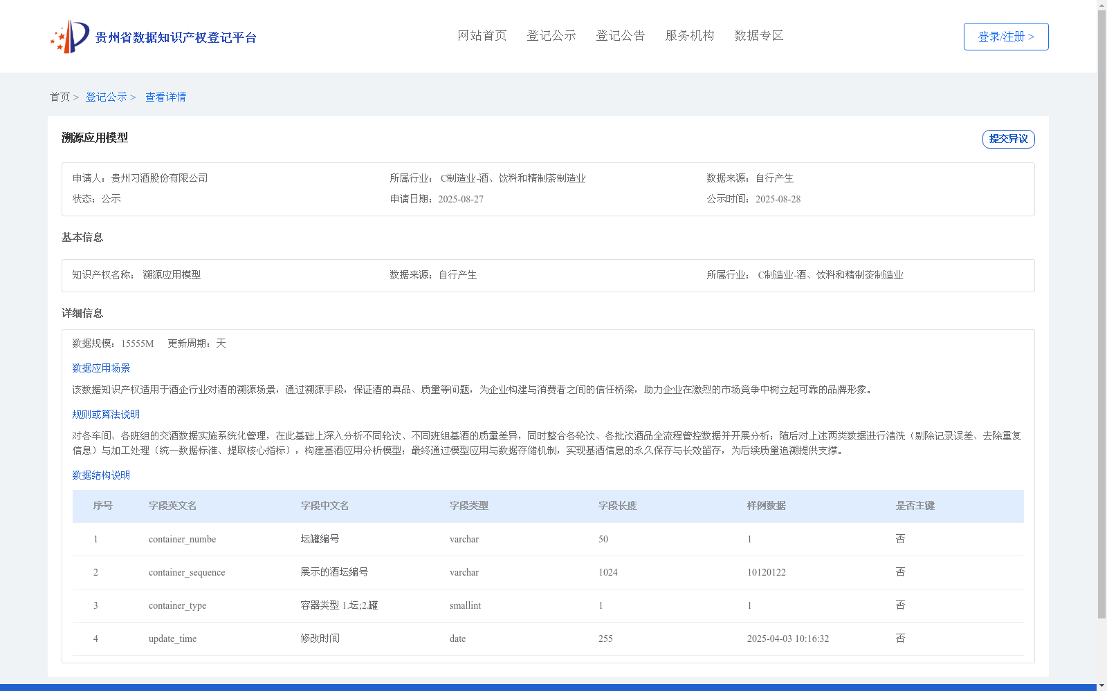Click the smallint type cell

coord(465,606)
